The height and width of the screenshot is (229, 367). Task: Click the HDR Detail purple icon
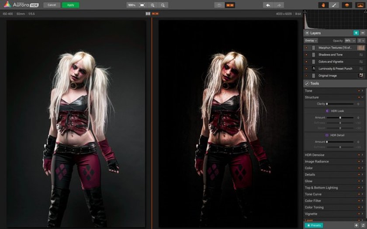(x=327, y=135)
